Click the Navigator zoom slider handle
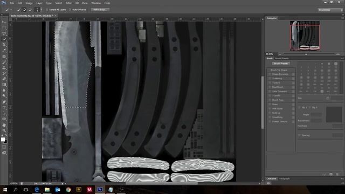 (306, 54)
